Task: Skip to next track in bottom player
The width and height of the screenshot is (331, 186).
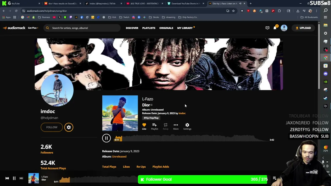Action: tap(21, 178)
